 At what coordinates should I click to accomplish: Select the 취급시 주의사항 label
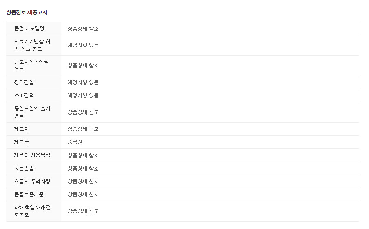[32, 181]
